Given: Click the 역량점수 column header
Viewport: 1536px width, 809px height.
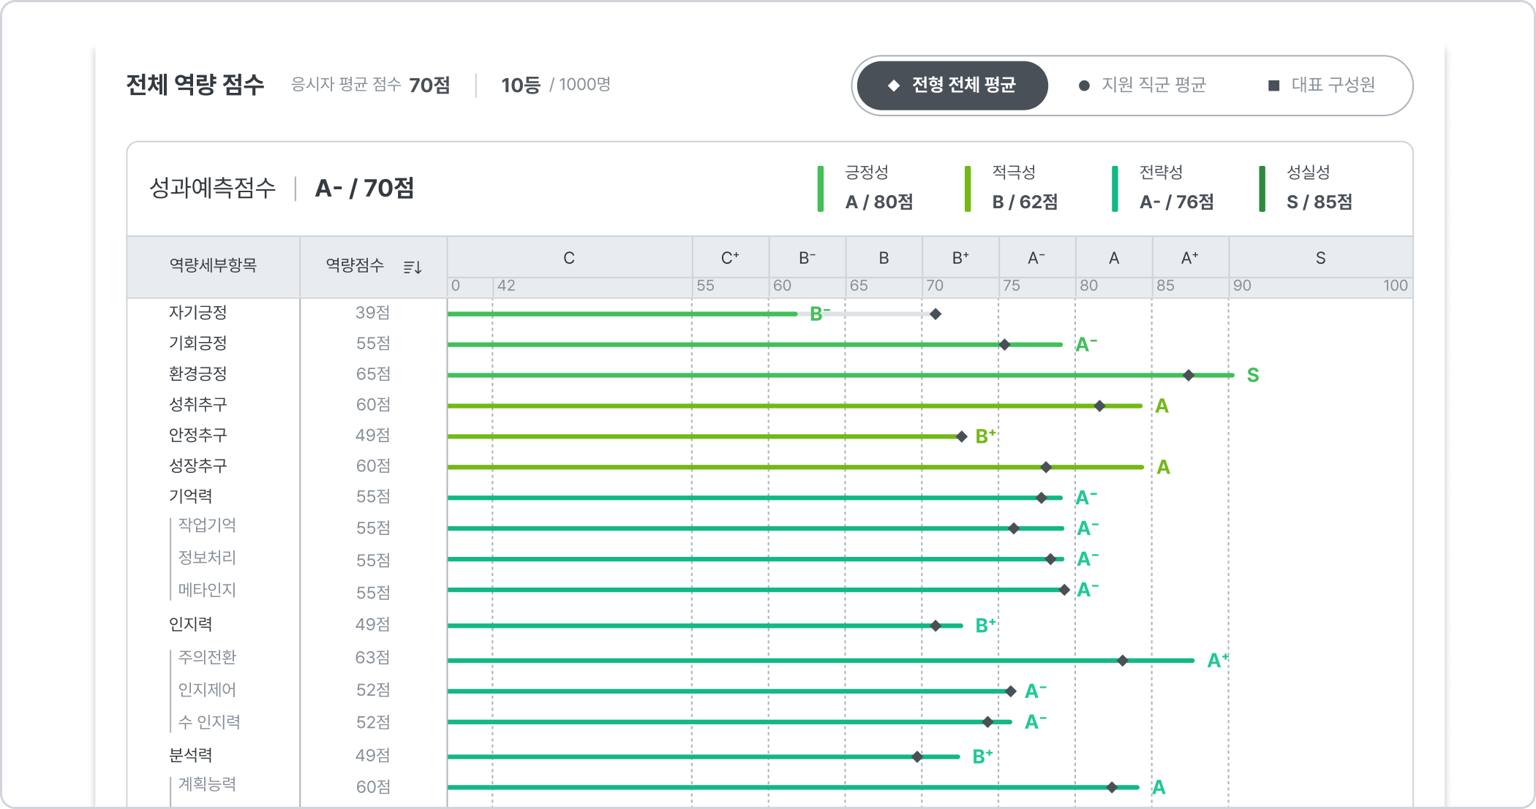Looking at the screenshot, I should coord(355,265).
